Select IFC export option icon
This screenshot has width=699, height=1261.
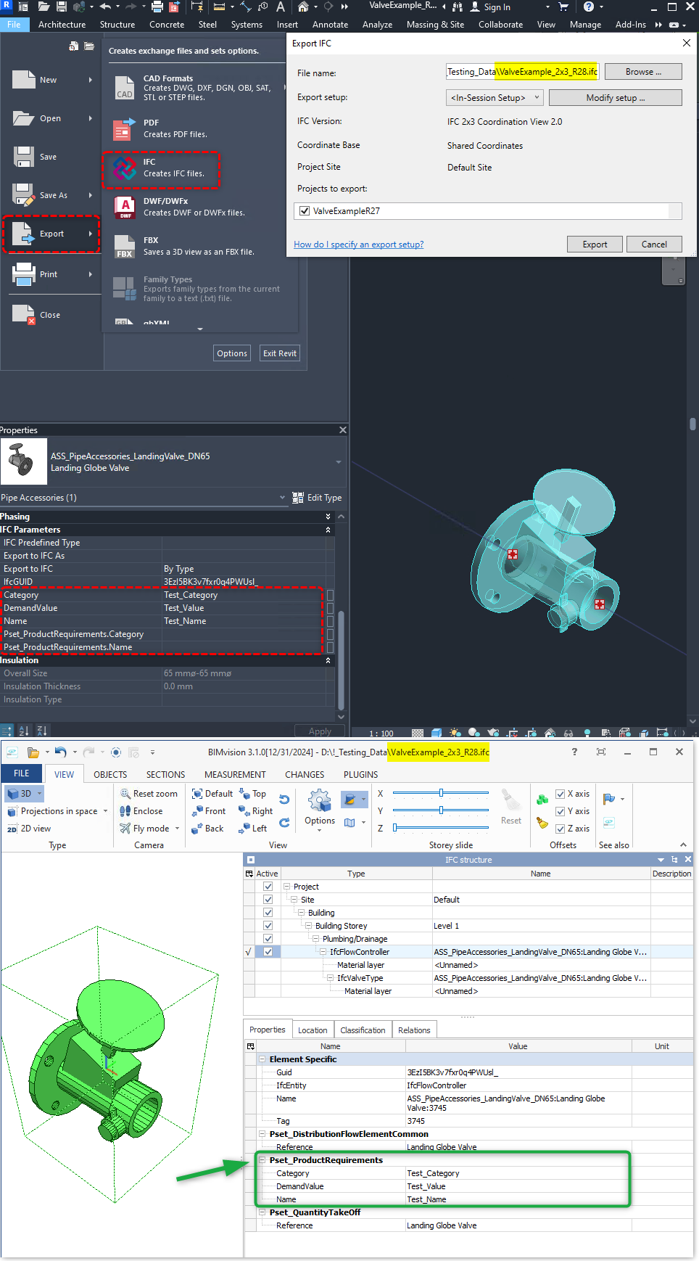(x=124, y=168)
